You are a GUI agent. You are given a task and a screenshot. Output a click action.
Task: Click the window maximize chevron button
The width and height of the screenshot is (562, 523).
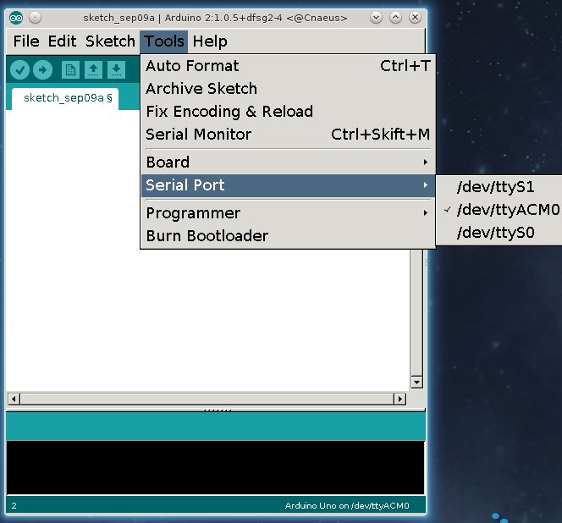(x=396, y=18)
